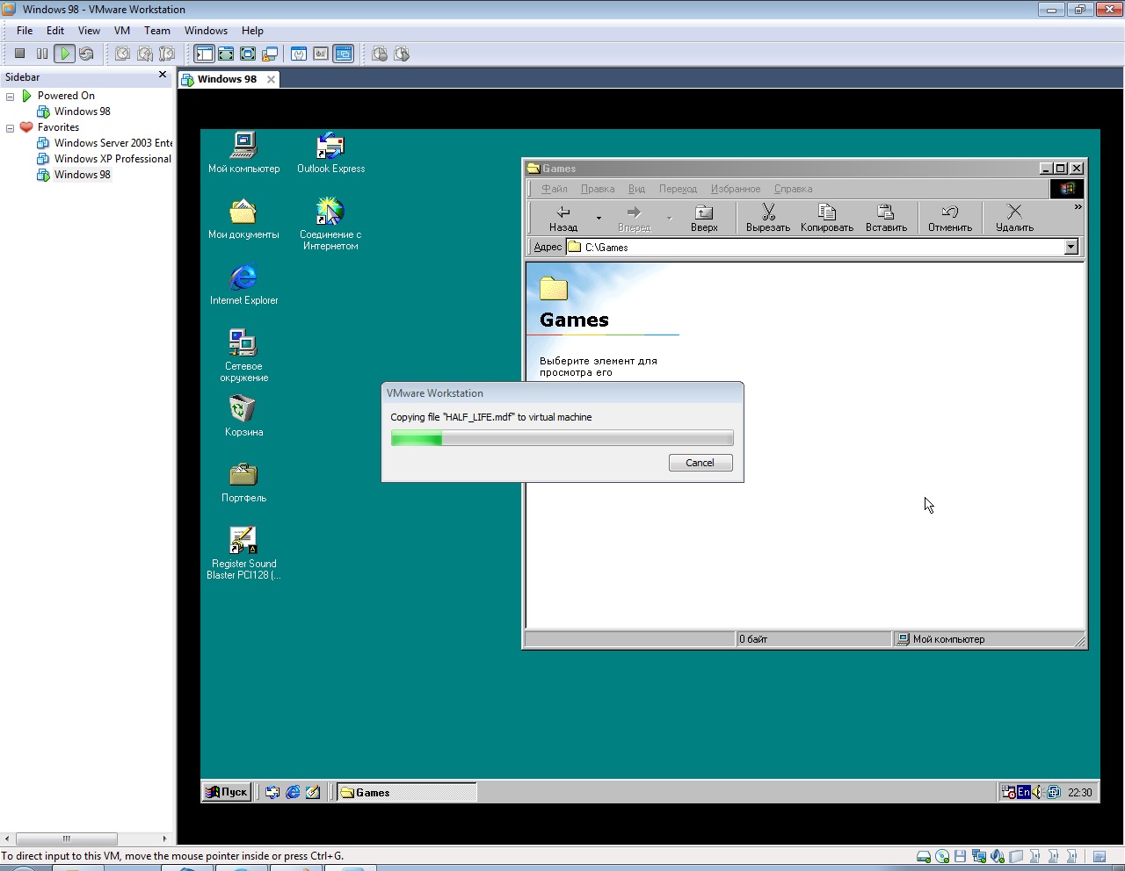The height and width of the screenshot is (871, 1125).
Task: Click the En language indicator in guest tray
Action: coord(1023,792)
